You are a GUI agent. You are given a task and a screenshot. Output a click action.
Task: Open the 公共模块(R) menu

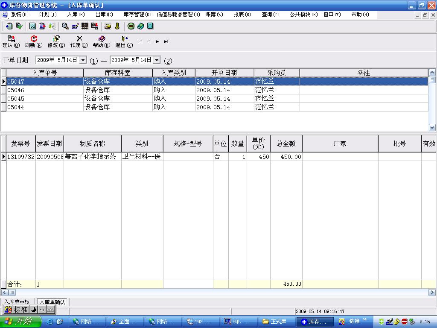304,15
